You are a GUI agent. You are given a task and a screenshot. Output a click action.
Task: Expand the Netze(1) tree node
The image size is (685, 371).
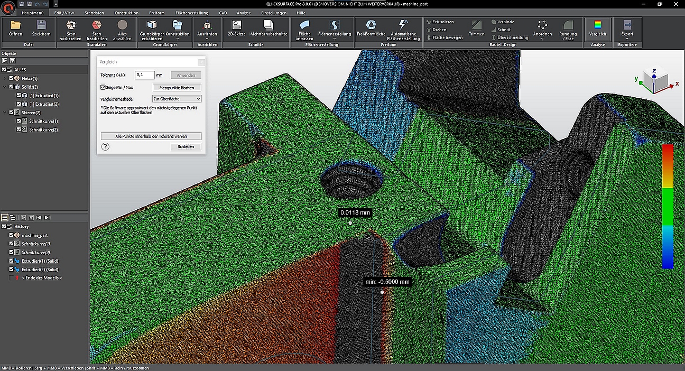point(5,78)
